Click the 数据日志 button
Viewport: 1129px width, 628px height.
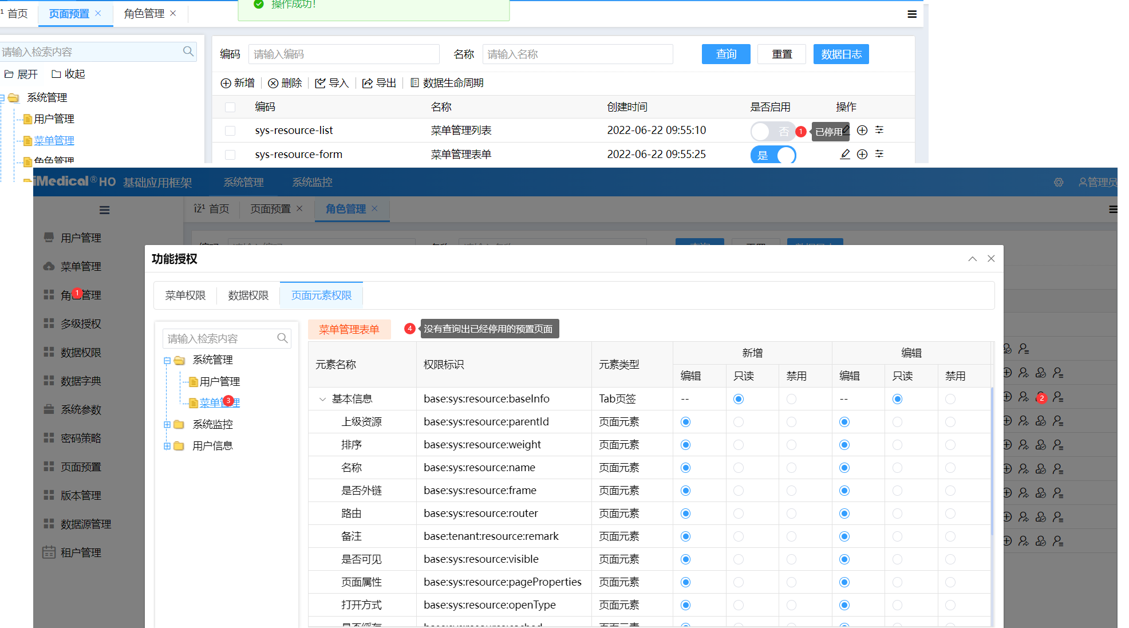pos(840,54)
